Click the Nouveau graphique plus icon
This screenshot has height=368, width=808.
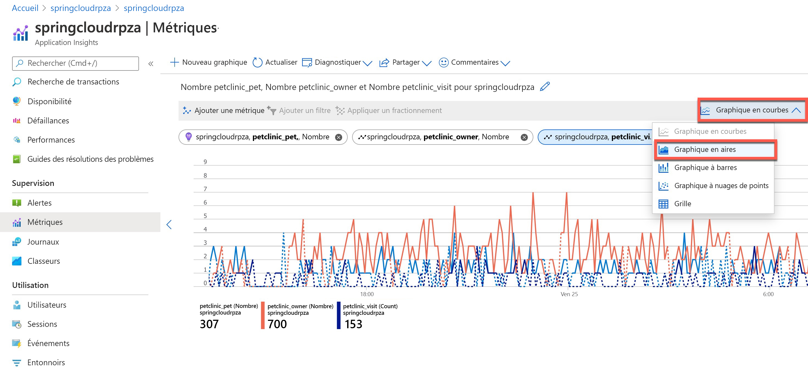pyautogui.click(x=174, y=62)
